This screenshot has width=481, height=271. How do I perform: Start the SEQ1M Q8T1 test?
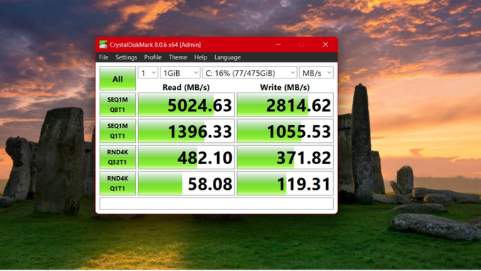[117, 105]
